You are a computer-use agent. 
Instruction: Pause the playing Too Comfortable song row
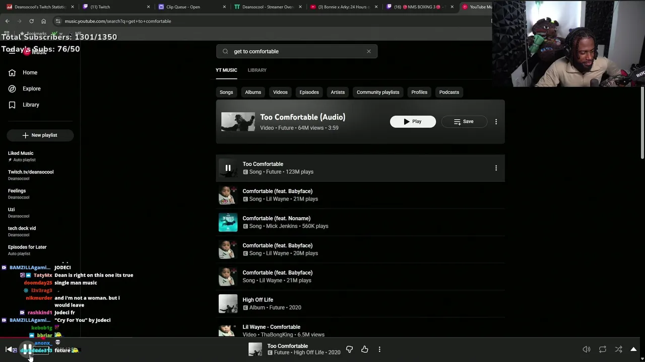click(228, 168)
